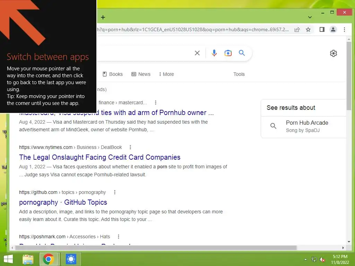355x266 pixels.
Task: Click the magnifying glass search button
Action: click(242, 53)
